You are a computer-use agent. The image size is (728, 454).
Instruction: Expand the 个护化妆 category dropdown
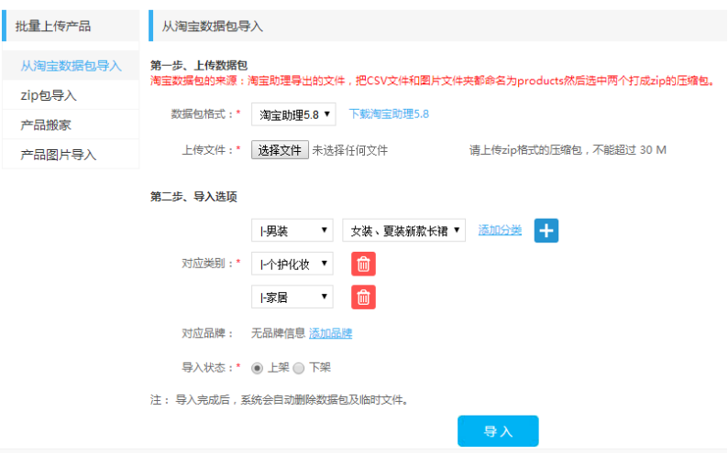tap(292, 265)
